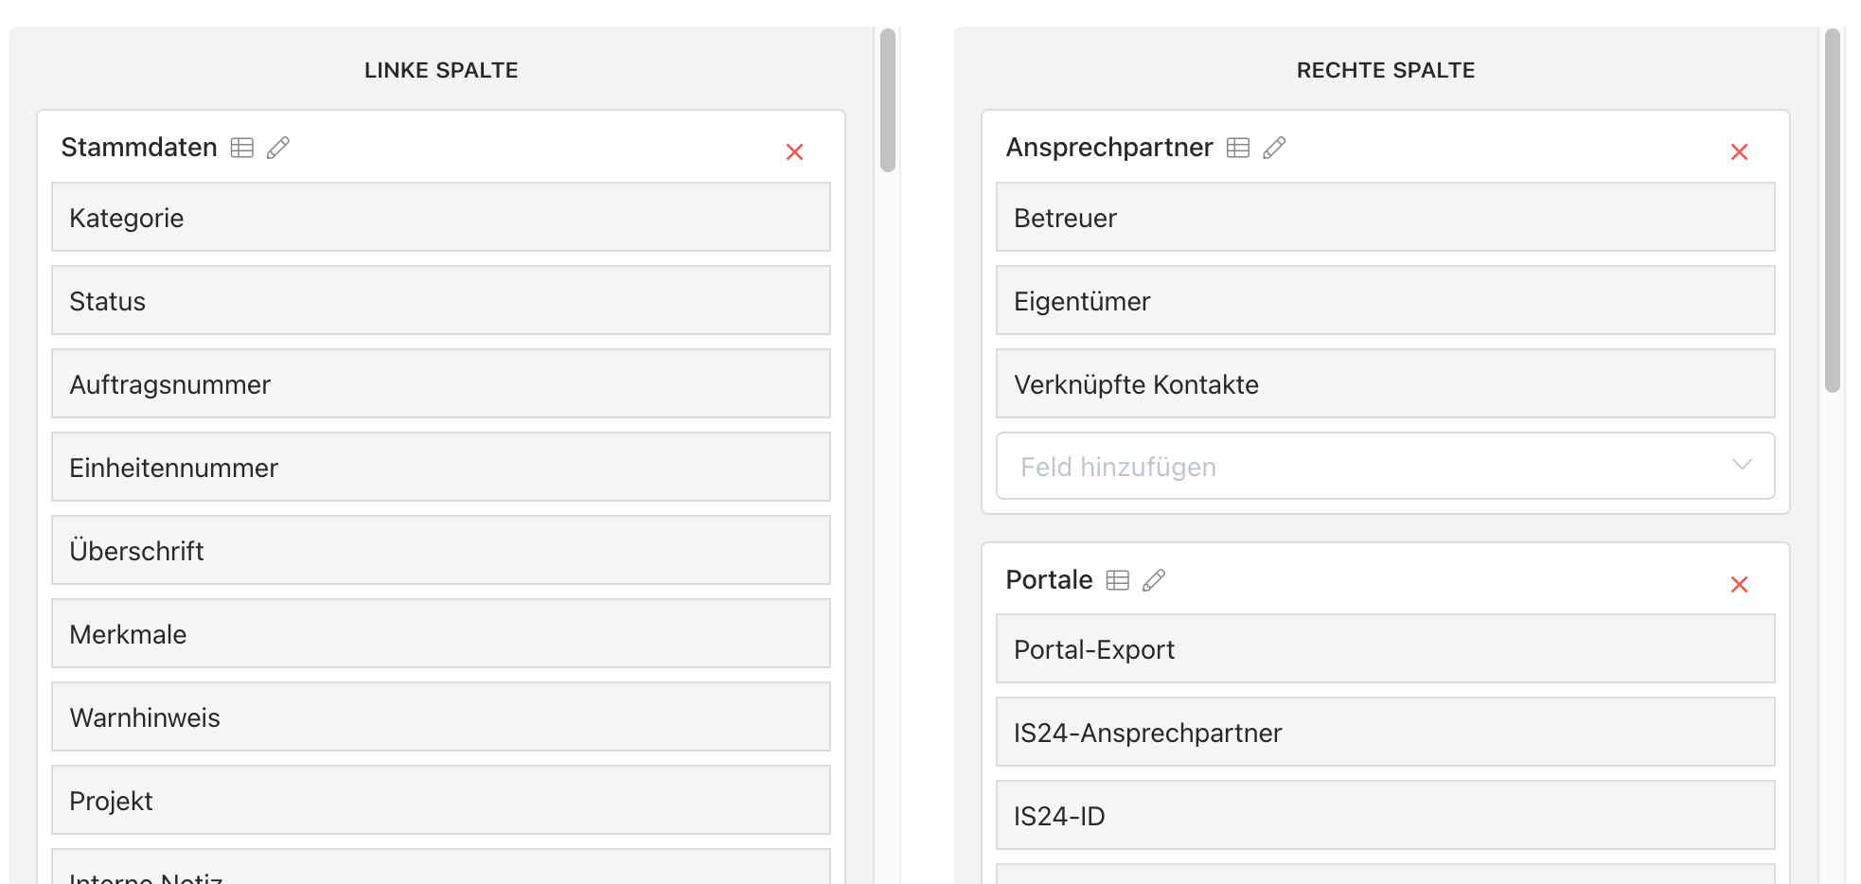Click the Merkmale field row

441,633
